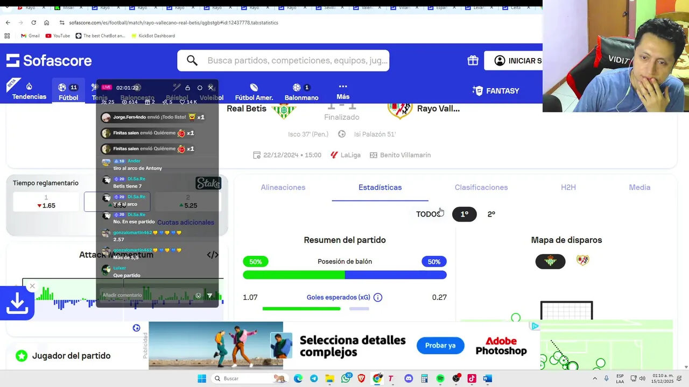Switch to Media tab
689x387 pixels.
(639, 187)
